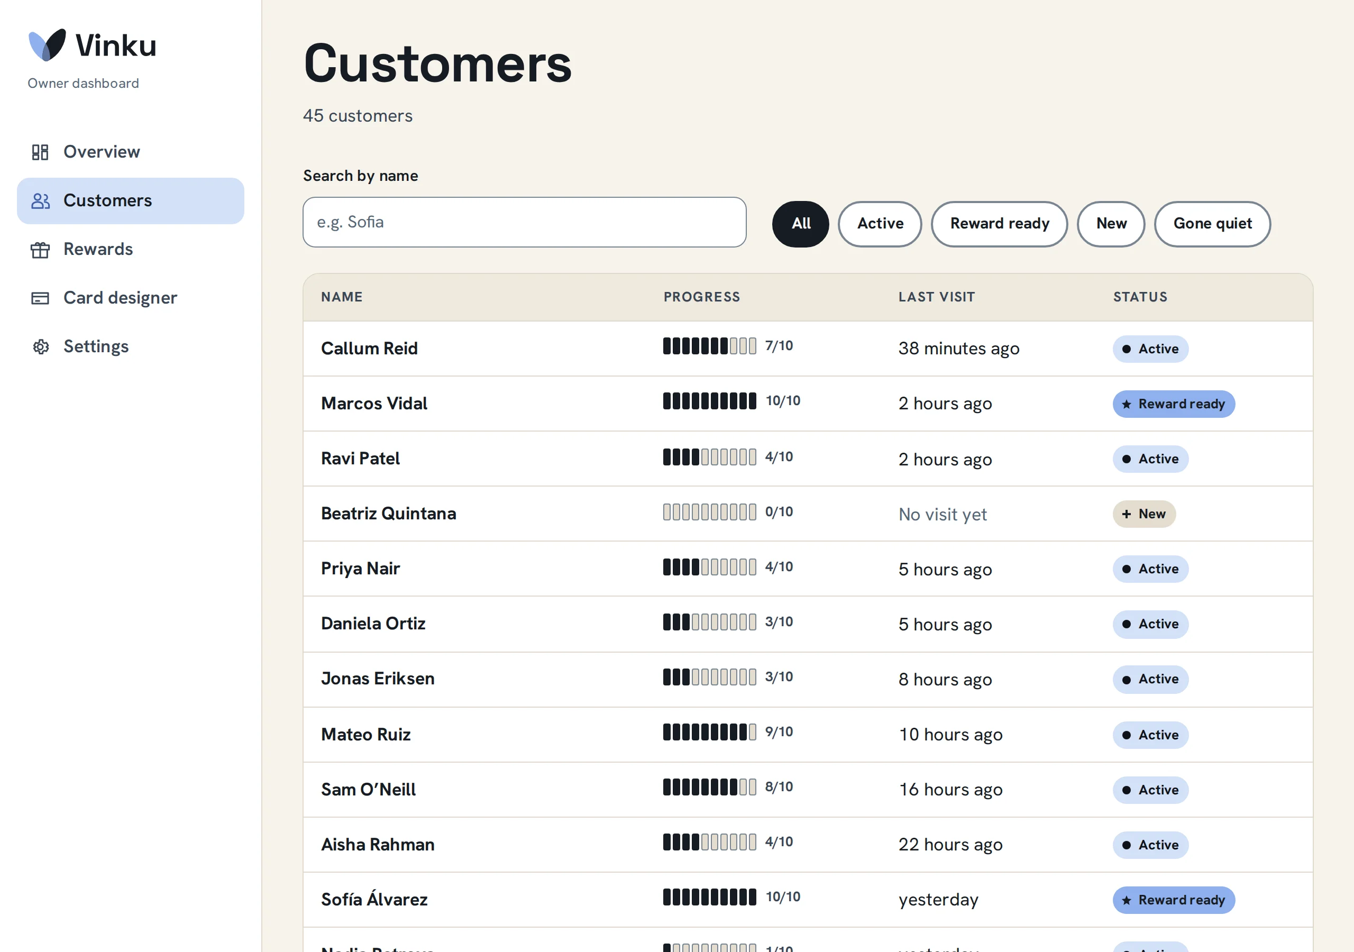The image size is (1354, 952).
Task: Select the Mateo Ruiz name
Action: (x=365, y=735)
